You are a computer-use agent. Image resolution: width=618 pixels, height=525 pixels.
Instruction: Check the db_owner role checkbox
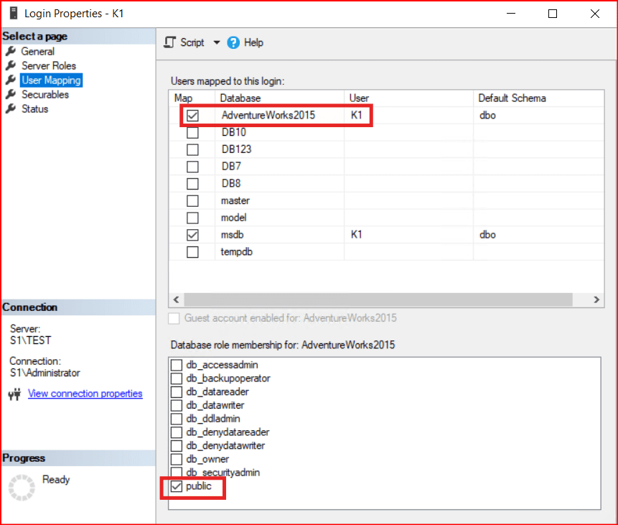[x=177, y=460]
